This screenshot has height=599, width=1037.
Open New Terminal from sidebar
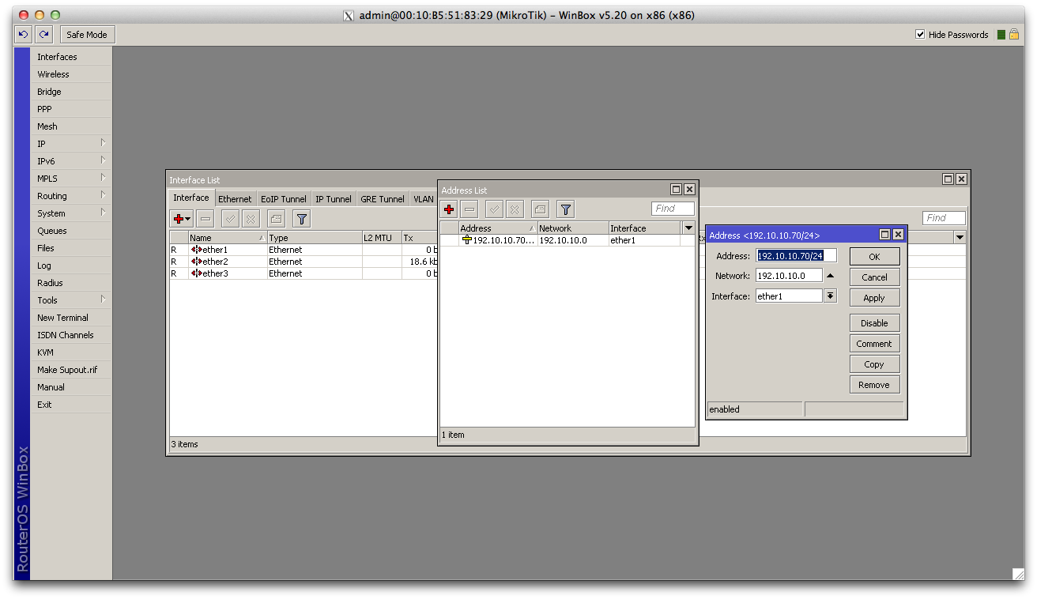point(62,318)
